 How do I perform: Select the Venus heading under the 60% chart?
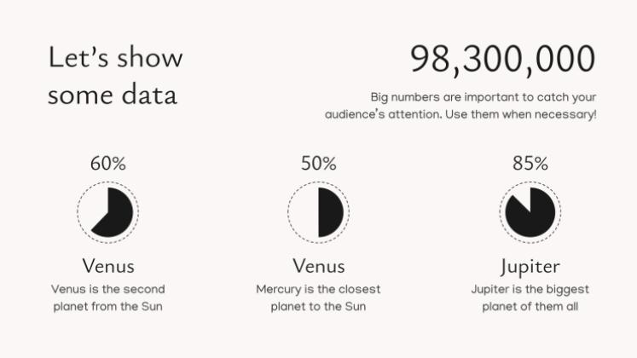(x=108, y=265)
